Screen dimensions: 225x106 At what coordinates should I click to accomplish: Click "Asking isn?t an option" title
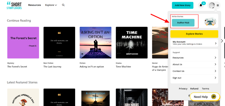92,67
